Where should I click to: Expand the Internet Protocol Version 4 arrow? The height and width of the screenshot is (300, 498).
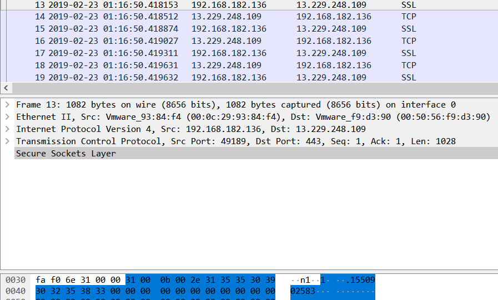(x=7, y=129)
